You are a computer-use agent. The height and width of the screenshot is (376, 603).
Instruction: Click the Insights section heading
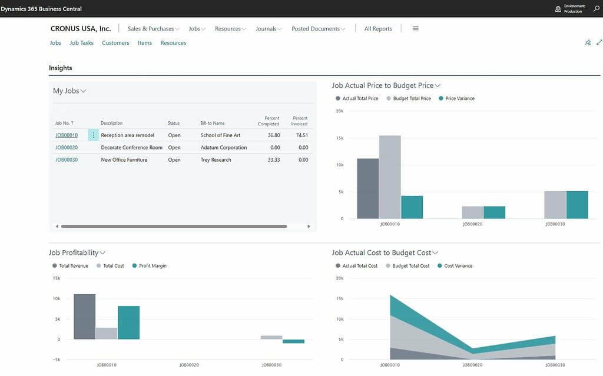61,68
